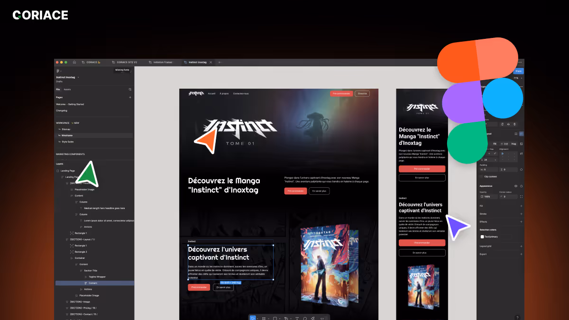The image size is (569, 320).
Task: Open the Figma main menu icon
Action: [x=58, y=71]
